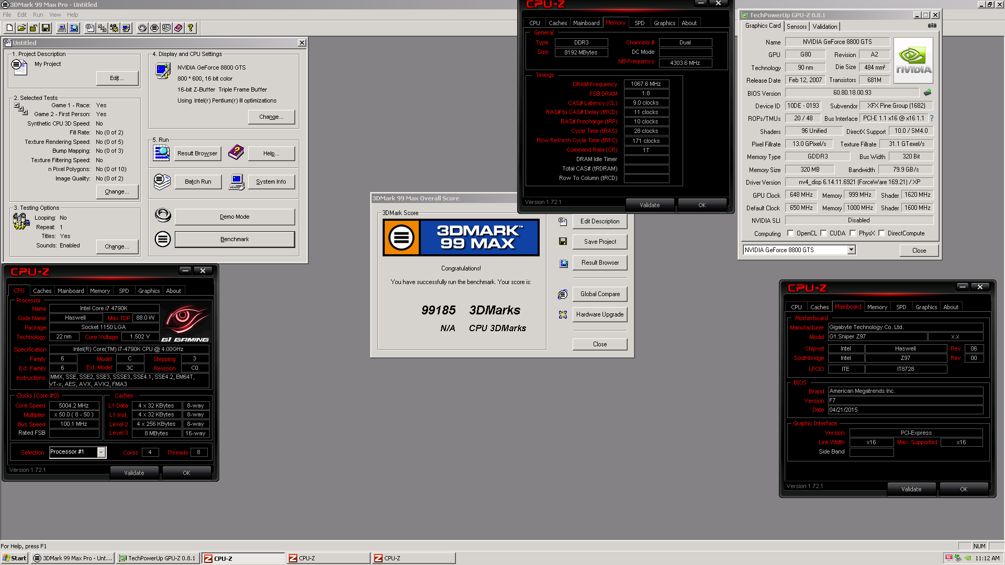Click the Batch Run button
This screenshot has width=1005, height=565.
(x=198, y=182)
